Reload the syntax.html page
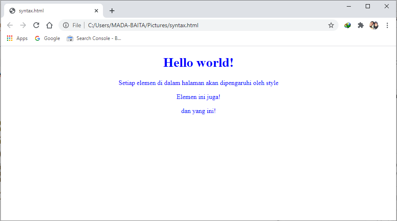The image size is (397, 221). pos(36,25)
